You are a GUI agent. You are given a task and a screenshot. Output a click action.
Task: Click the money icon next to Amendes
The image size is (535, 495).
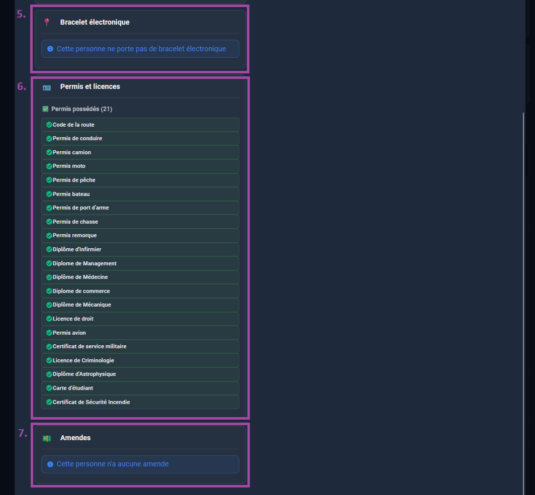(x=47, y=438)
